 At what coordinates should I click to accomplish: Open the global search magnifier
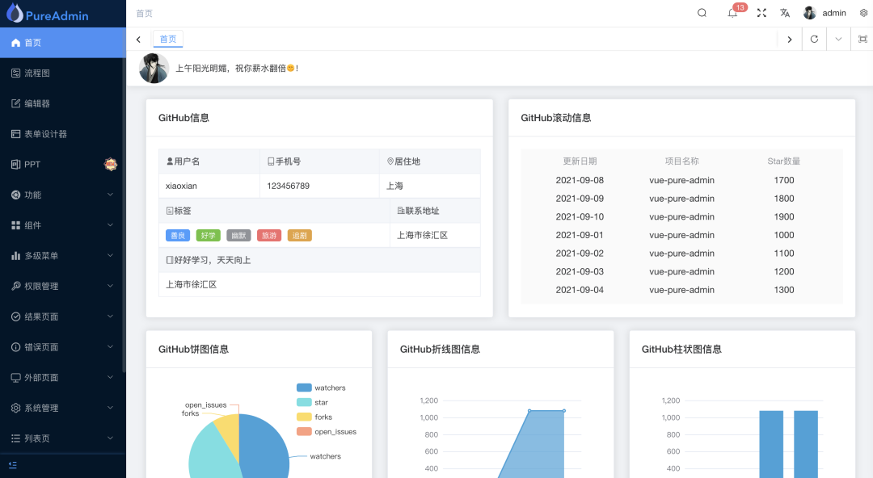702,13
